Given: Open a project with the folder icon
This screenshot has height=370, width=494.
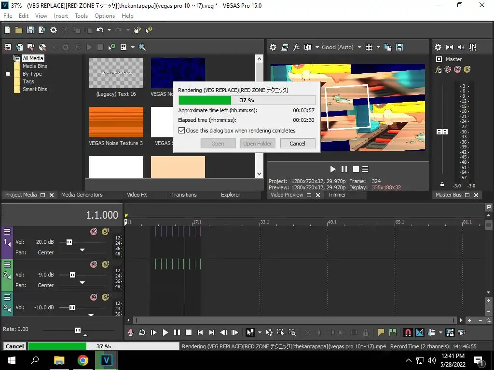Looking at the screenshot, I should coord(19,30).
